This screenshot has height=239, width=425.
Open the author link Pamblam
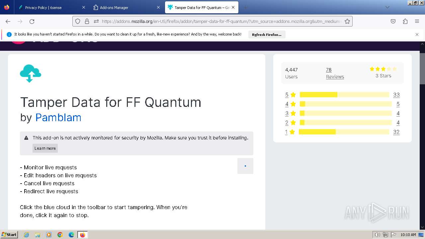click(58, 118)
